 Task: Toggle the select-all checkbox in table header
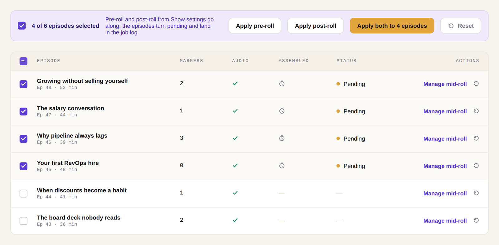23,61
